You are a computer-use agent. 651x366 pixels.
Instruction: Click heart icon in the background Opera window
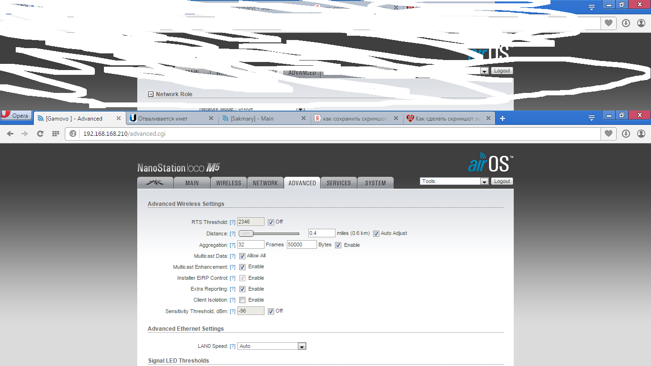coord(609,23)
